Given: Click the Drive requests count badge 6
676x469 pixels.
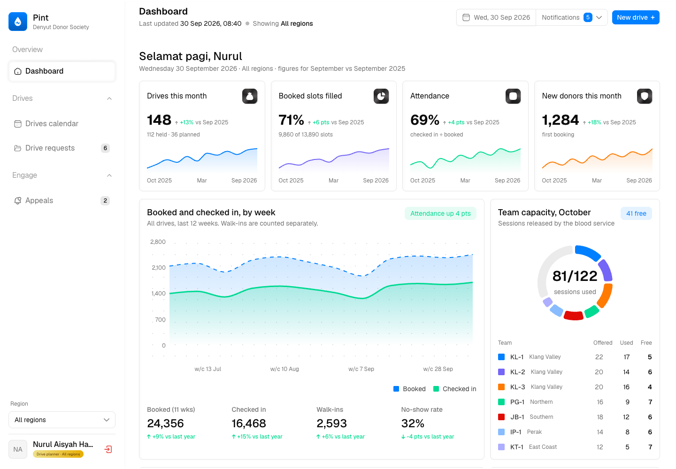Looking at the screenshot, I should 105,148.
